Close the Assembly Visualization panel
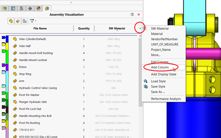Viewport: 221px width, 138px height. [x=139, y=14]
